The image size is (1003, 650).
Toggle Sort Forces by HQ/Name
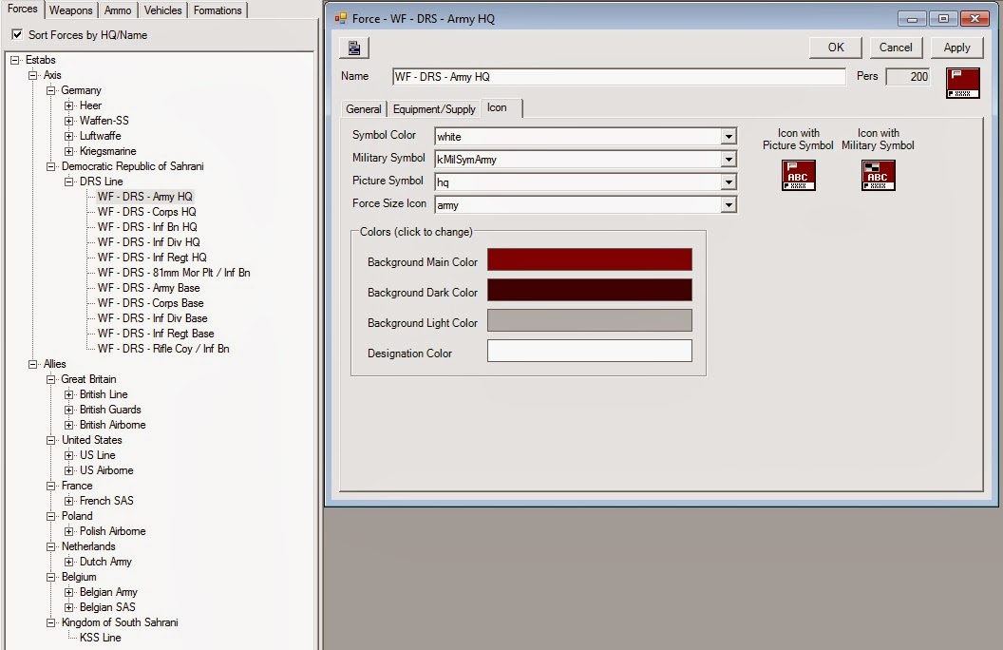(x=16, y=33)
